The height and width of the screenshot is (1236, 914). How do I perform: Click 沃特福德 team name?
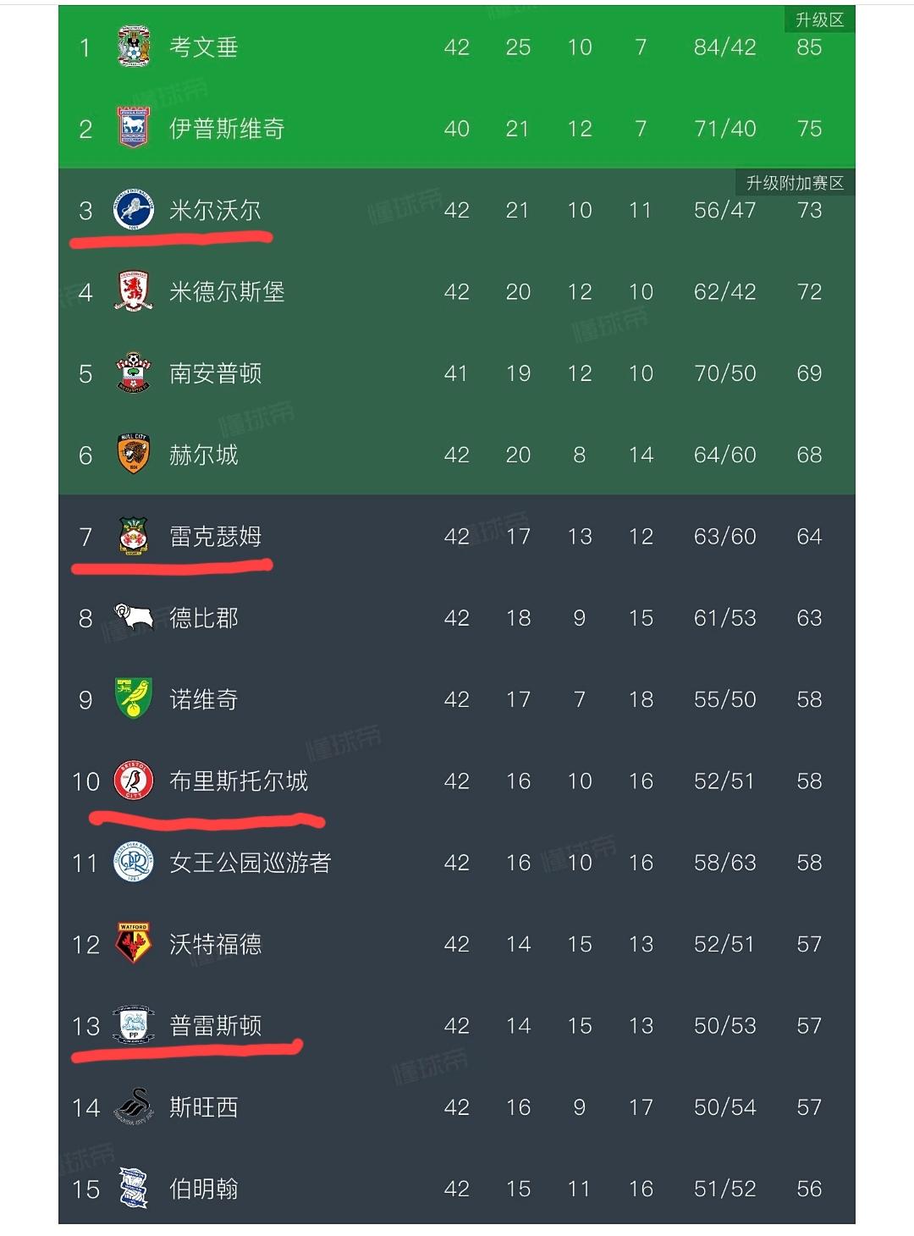[214, 943]
